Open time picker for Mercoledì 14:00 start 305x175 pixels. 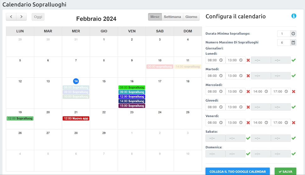[x=266, y=91]
